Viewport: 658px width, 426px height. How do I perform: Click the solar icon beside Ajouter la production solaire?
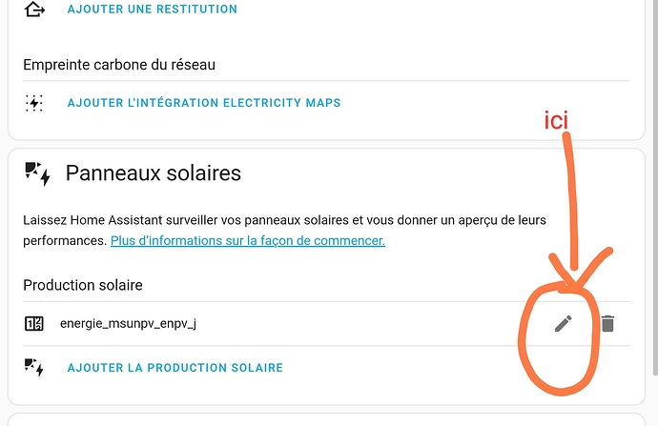(34, 367)
